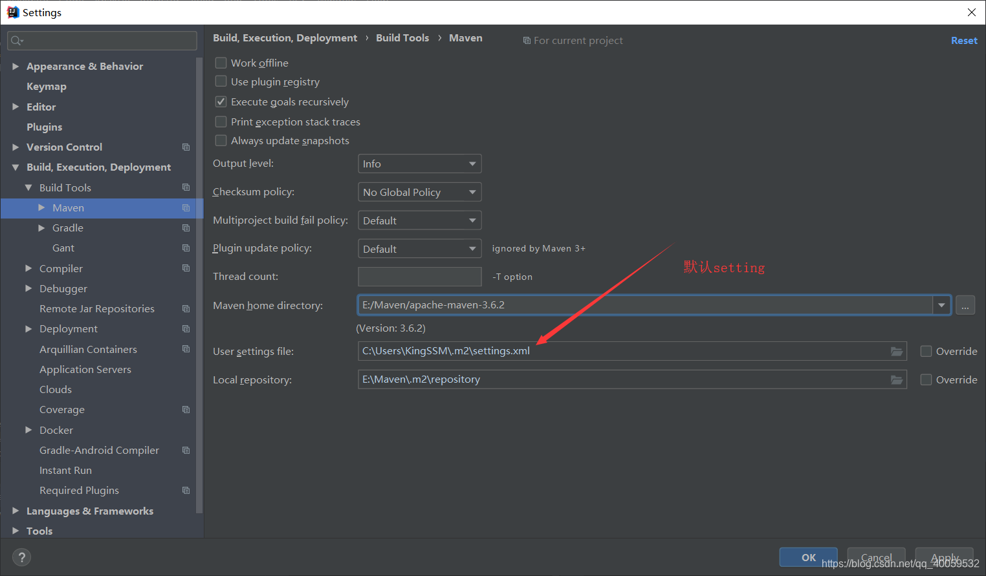The image size is (986, 576).
Task: Browse Maven home with the ellipsis button
Action: (x=965, y=306)
